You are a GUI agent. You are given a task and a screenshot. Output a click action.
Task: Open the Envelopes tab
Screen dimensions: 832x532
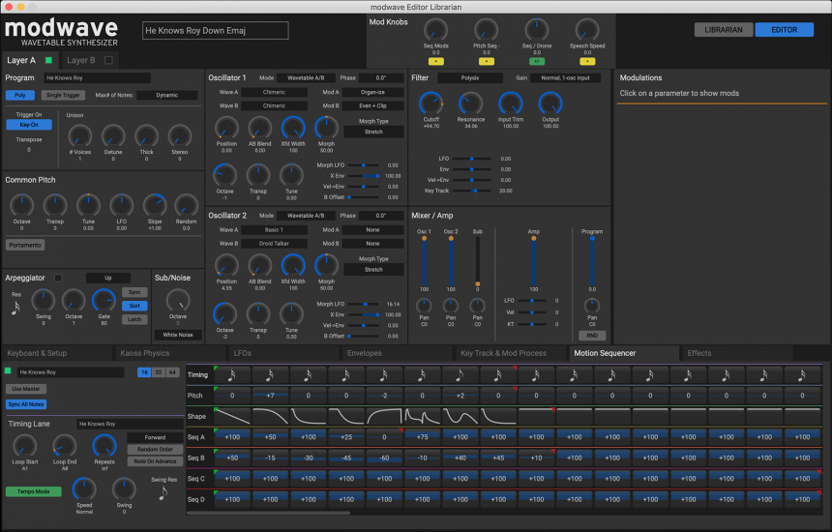(398, 353)
